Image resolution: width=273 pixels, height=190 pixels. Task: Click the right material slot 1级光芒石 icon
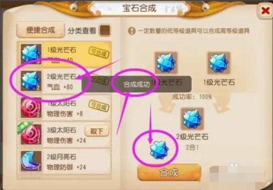click(219, 63)
